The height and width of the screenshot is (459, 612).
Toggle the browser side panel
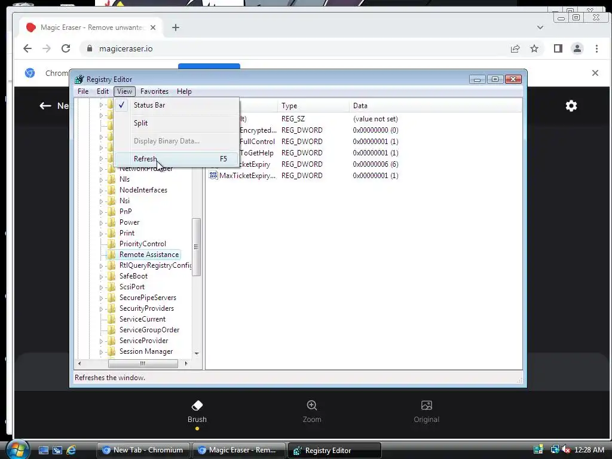coord(558,48)
